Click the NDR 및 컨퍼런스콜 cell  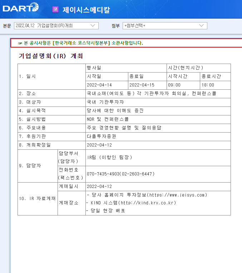158,119
